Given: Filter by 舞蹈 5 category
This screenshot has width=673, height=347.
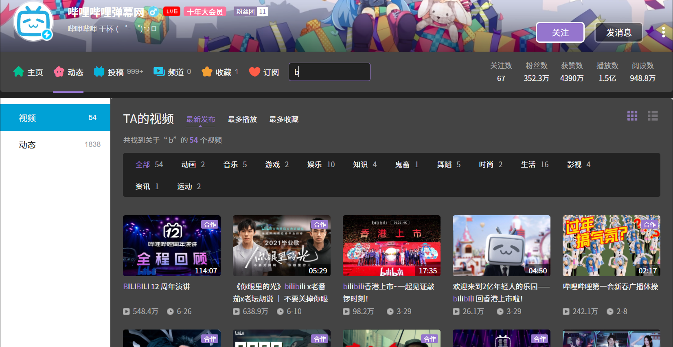Looking at the screenshot, I should [x=449, y=164].
